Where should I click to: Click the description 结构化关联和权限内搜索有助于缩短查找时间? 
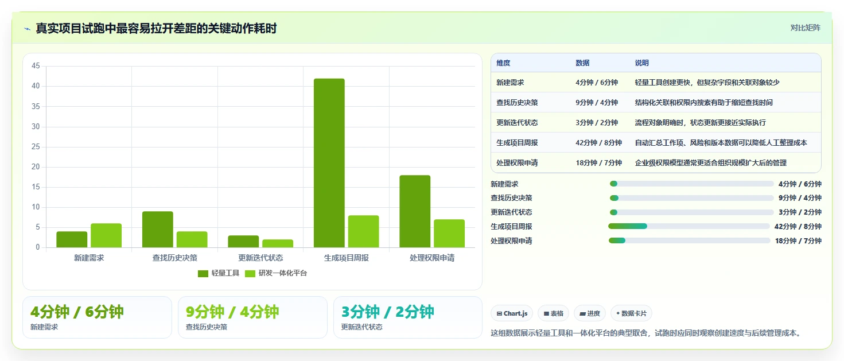[x=704, y=103]
